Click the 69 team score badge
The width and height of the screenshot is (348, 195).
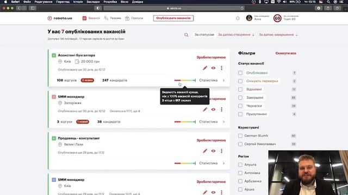coord(277,18)
